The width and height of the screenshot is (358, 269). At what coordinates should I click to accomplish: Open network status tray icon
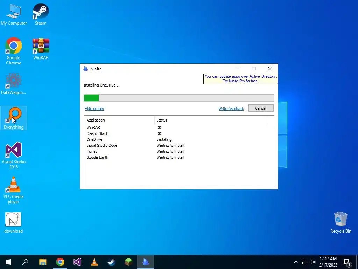(305, 262)
